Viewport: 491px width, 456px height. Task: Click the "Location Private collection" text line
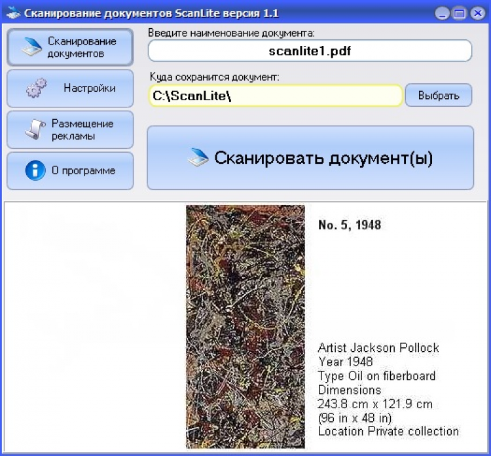[388, 431]
